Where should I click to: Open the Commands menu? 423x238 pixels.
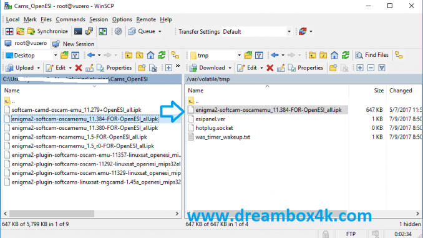(x=70, y=19)
